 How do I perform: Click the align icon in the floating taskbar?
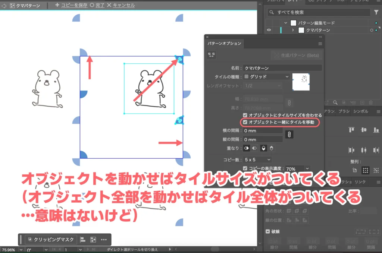[x=83, y=240]
